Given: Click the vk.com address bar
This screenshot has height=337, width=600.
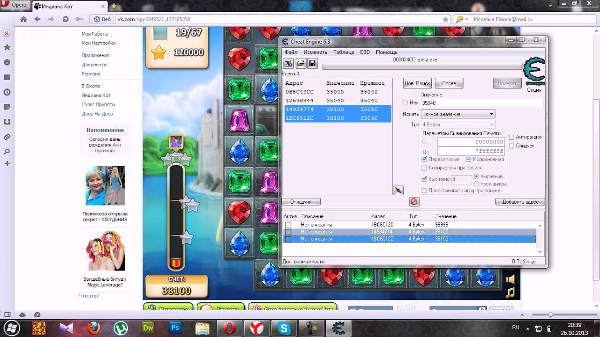Looking at the screenshot, I should pyautogui.click(x=279, y=19).
